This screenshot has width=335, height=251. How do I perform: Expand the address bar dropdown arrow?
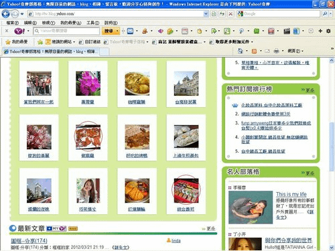click(x=206, y=14)
